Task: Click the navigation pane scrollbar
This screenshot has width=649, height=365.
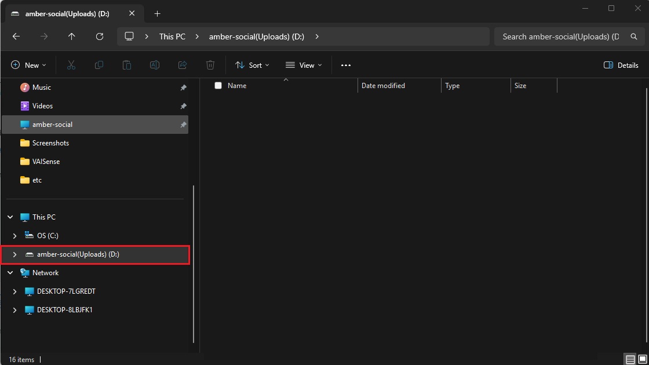Action: pos(194,264)
